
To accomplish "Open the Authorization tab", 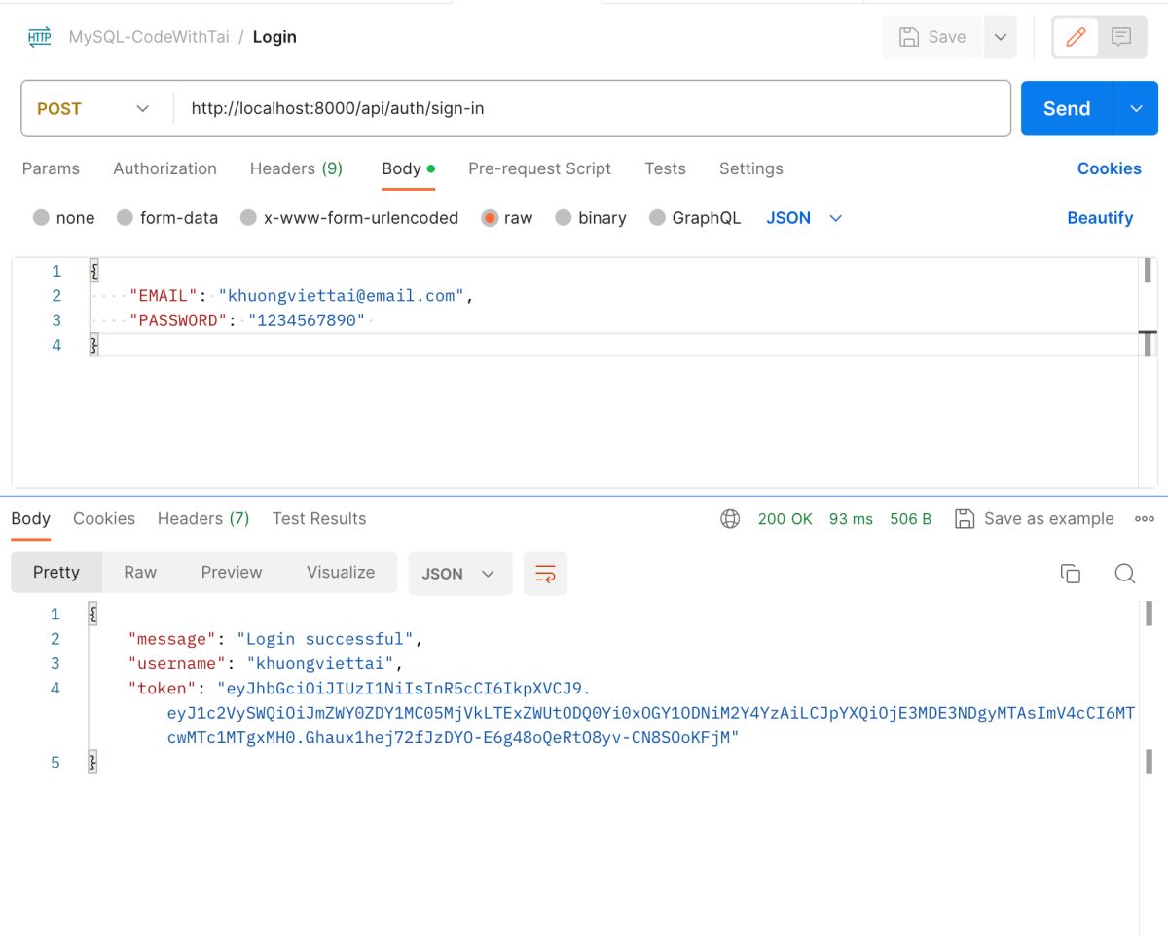I will 164,168.
